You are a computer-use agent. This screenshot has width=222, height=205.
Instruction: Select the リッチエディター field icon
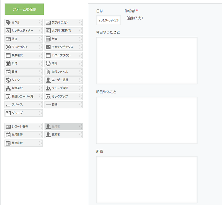pyautogui.click(x=8, y=31)
